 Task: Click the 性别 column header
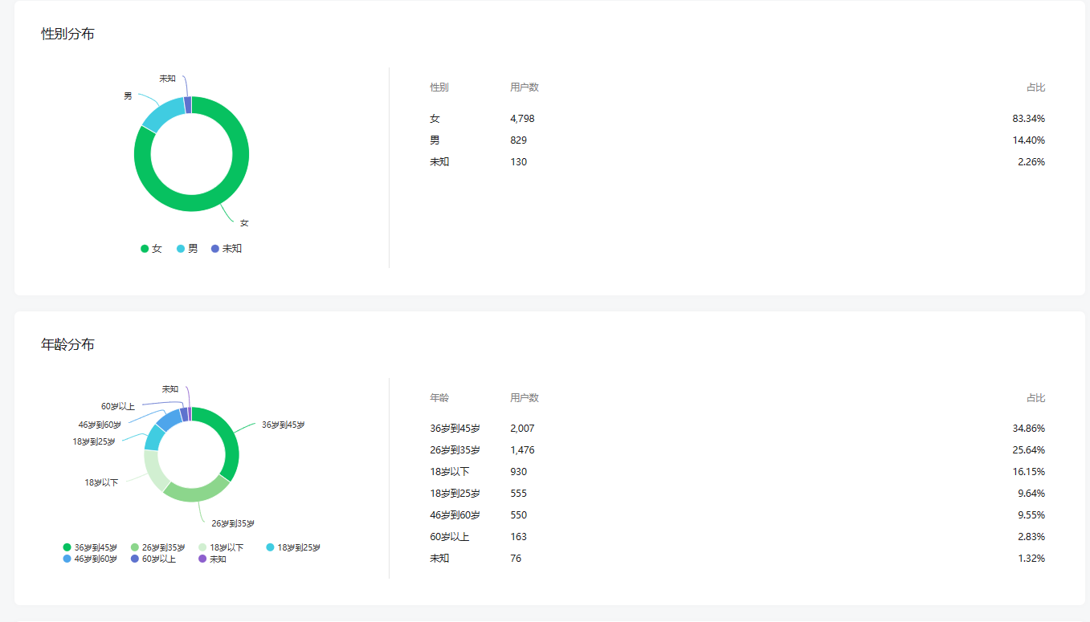(x=439, y=87)
